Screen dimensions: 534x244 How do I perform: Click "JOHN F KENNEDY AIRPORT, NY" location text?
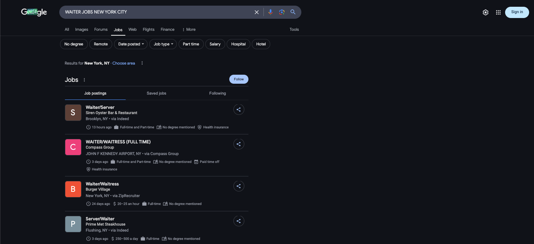coord(113,154)
